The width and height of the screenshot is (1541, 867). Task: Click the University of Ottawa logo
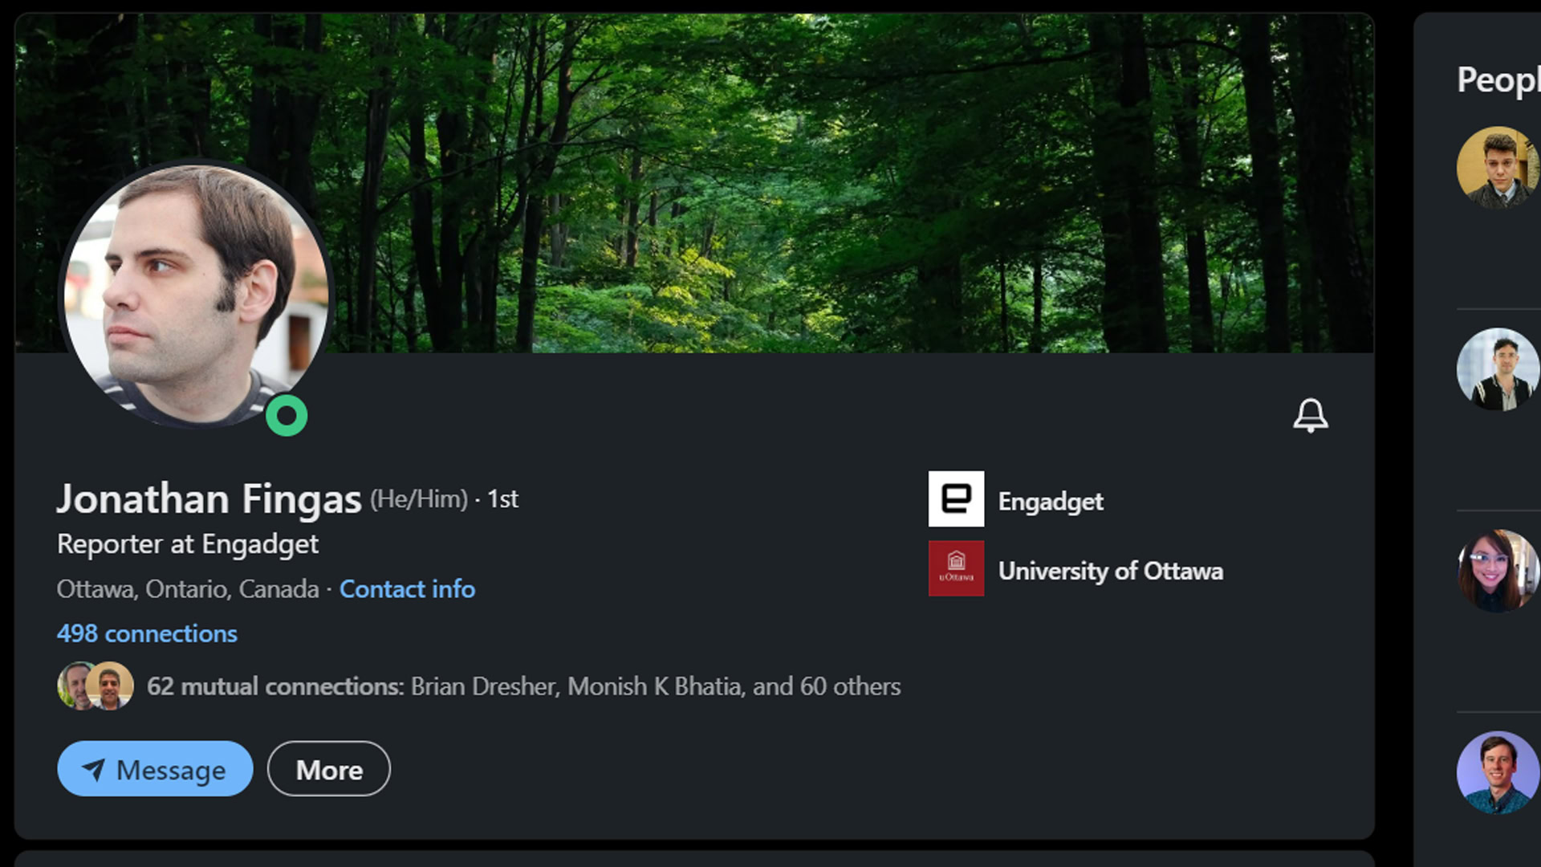coord(956,568)
